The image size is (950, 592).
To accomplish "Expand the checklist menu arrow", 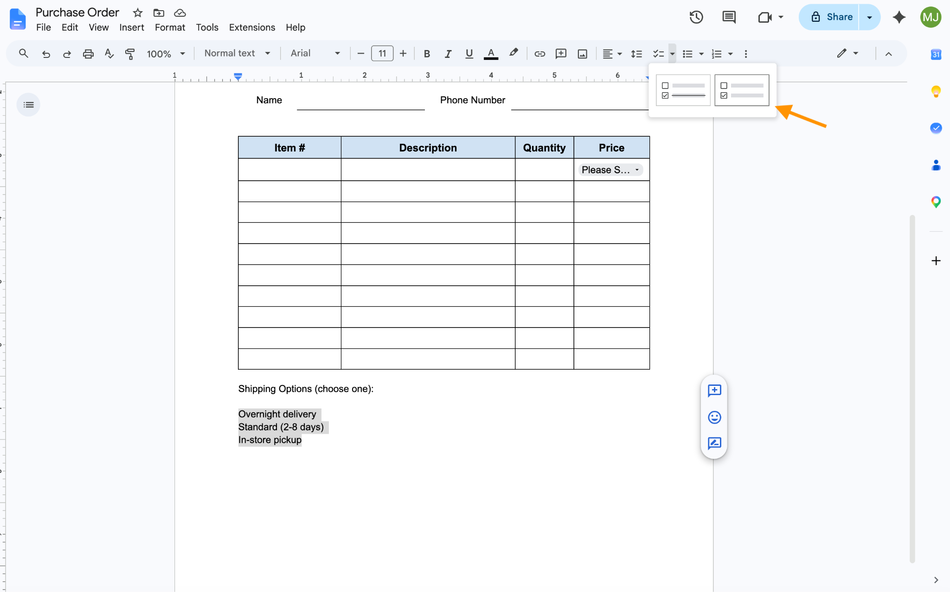I will click(672, 54).
